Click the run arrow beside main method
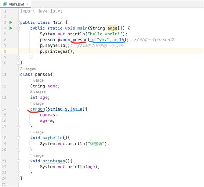 pos(11,28)
